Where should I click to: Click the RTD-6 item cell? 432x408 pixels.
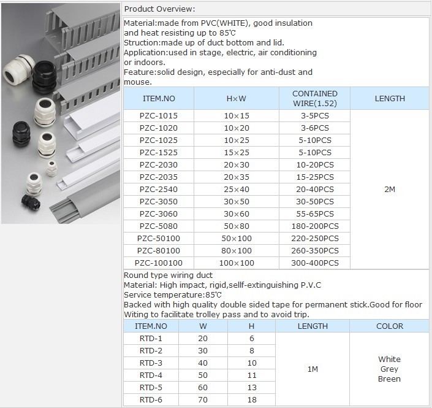(x=151, y=400)
